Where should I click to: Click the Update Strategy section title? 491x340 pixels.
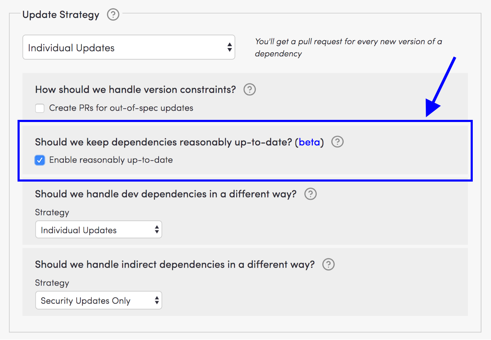61,15
